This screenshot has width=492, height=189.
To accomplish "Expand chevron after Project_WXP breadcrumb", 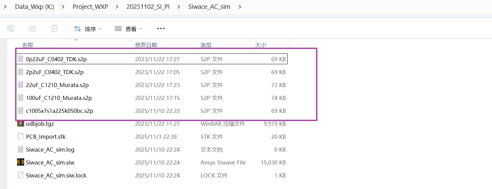I will [117, 7].
